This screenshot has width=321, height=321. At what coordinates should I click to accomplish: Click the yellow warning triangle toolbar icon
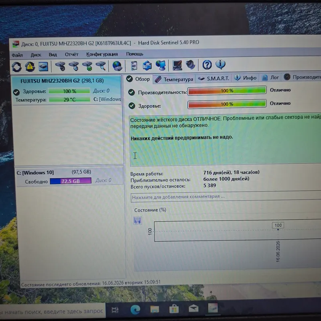(30, 67)
